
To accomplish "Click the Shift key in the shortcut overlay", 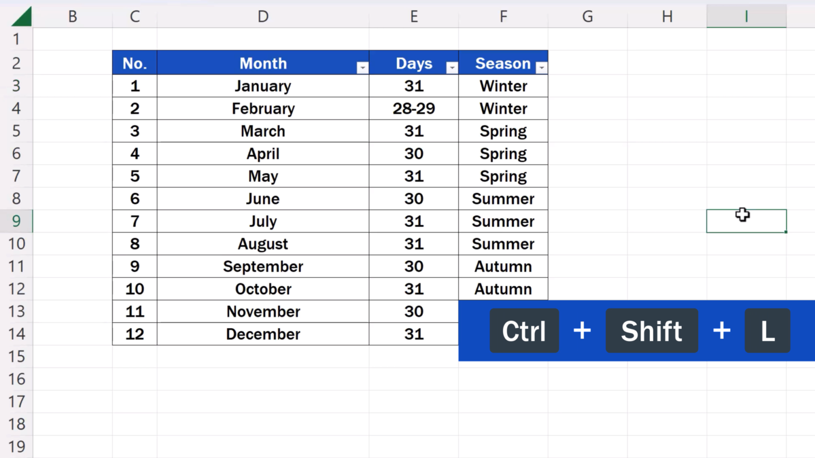I will tap(652, 330).
